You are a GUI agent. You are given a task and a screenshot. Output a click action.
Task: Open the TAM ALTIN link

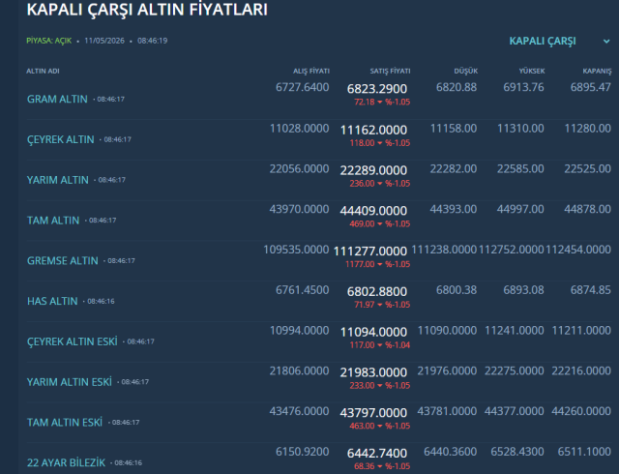point(53,221)
